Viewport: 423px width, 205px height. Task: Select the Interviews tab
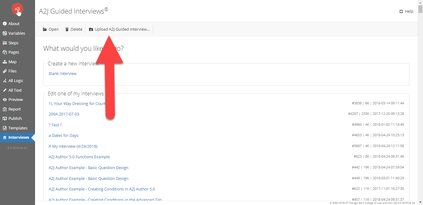(x=17, y=137)
